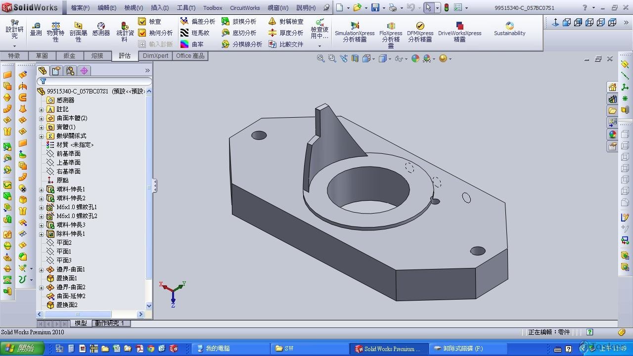The image size is (633, 356).
Task: Open DFMXpress analysis wizard
Action: (x=420, y=26)
